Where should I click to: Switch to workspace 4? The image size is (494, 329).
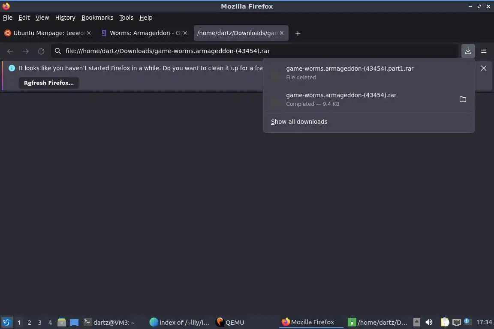(x=50, y=323)
